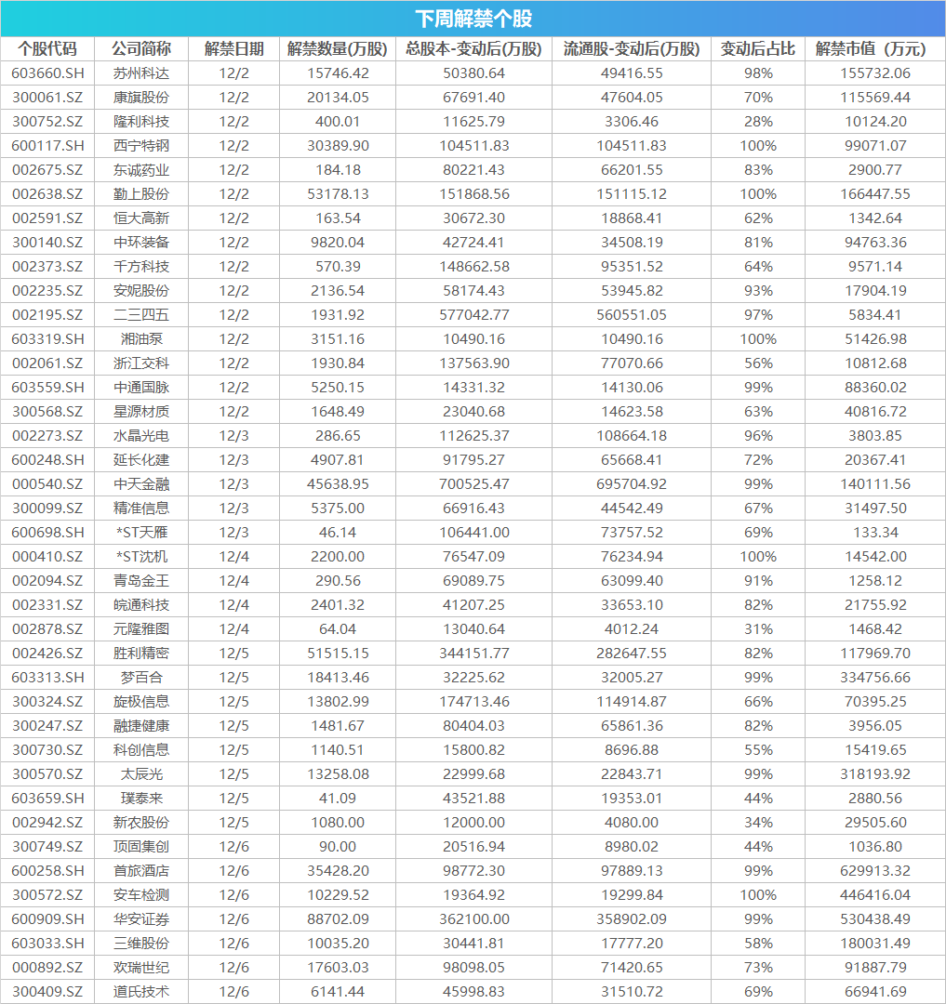Select the value 700525.47 for 中天金融
This screenshot has height=1004, width=946.
[x=474, y=484]
